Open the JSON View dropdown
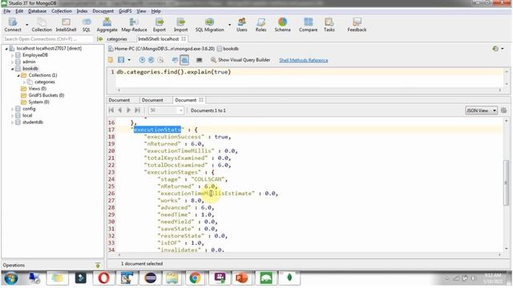Image resolution: width=513 pixels, height=288 pixels. [x=481, y=110]
